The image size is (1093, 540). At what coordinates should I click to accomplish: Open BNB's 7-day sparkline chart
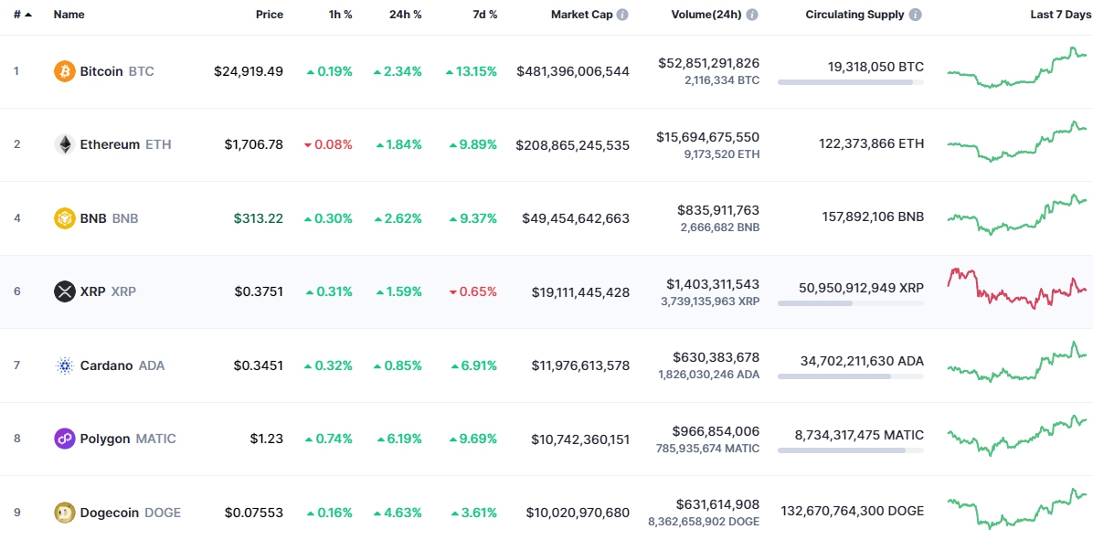point(1017,215)
